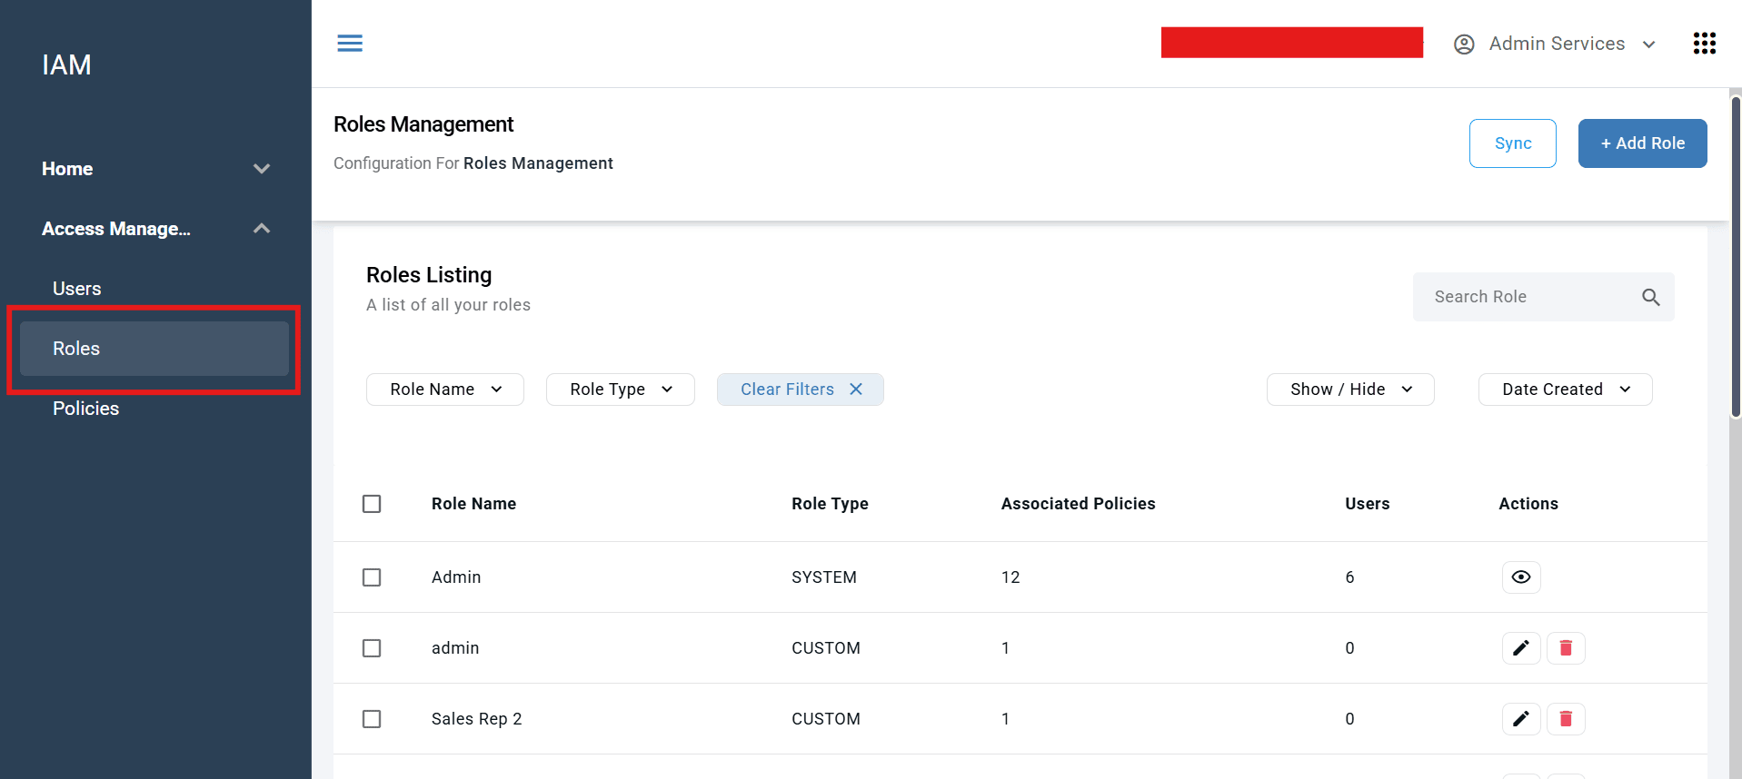Click the 12 associated policies cell
Viewport: 1742px width, 779px height.
(1010, 577)
